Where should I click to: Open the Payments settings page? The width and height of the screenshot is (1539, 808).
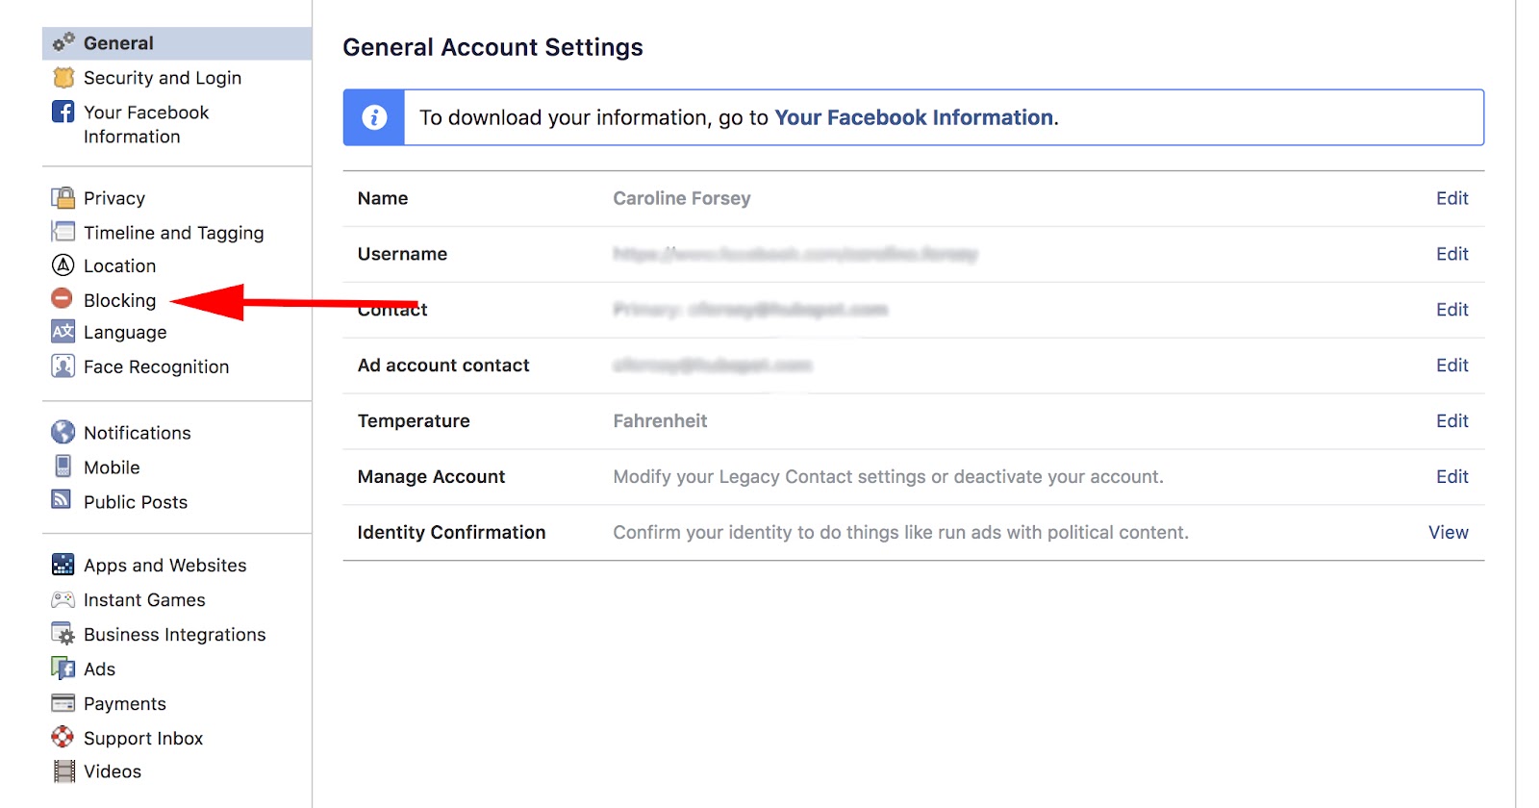125,704
